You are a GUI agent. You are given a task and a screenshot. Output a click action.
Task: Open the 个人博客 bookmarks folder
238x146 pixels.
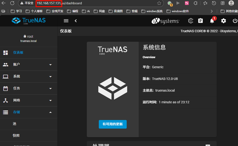(x=34, y=11)
